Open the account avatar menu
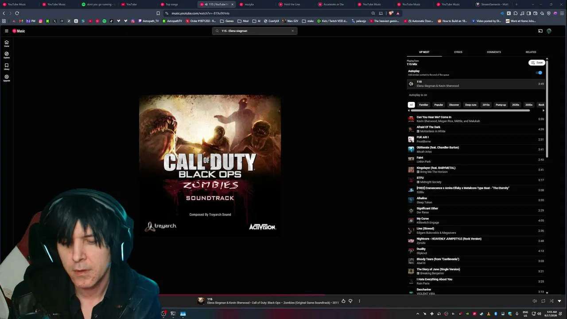The image size is (567, 319). (549, 31)
